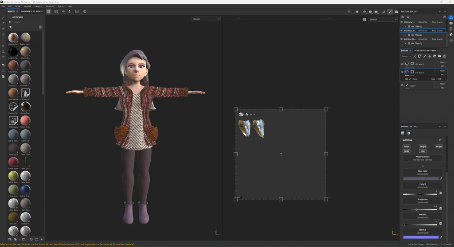Viewport: 454px width, 247px height.
Task: Toggle the rough channel button
Action: (438, 146)
